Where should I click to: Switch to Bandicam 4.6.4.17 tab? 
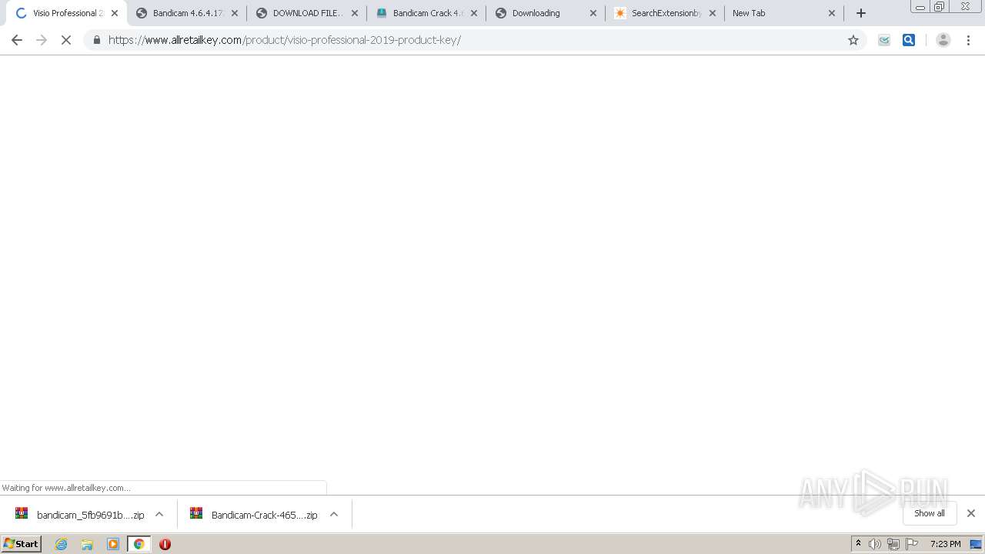187,13
